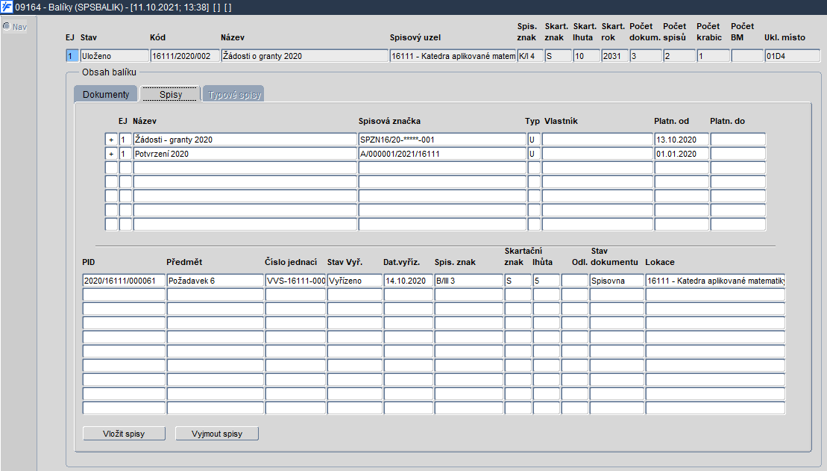The width and height of the screenshot is (827, 471).
Task: Click the EJ field in the header row
Action: coord(72,56)
